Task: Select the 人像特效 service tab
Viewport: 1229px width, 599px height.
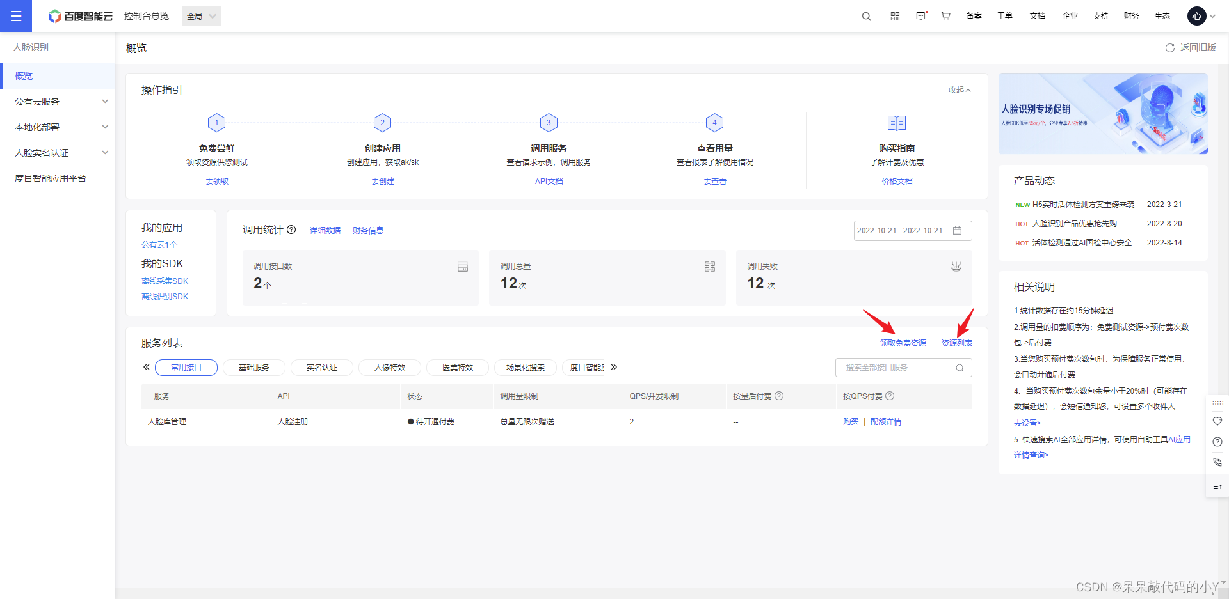Action: [x=390, y=368]
